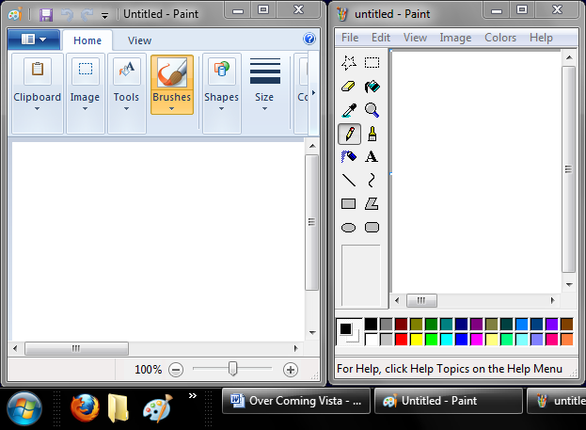Open the Image menu in classic Paint
Viewport: 586px width, 430px height.
pos(455,38)
